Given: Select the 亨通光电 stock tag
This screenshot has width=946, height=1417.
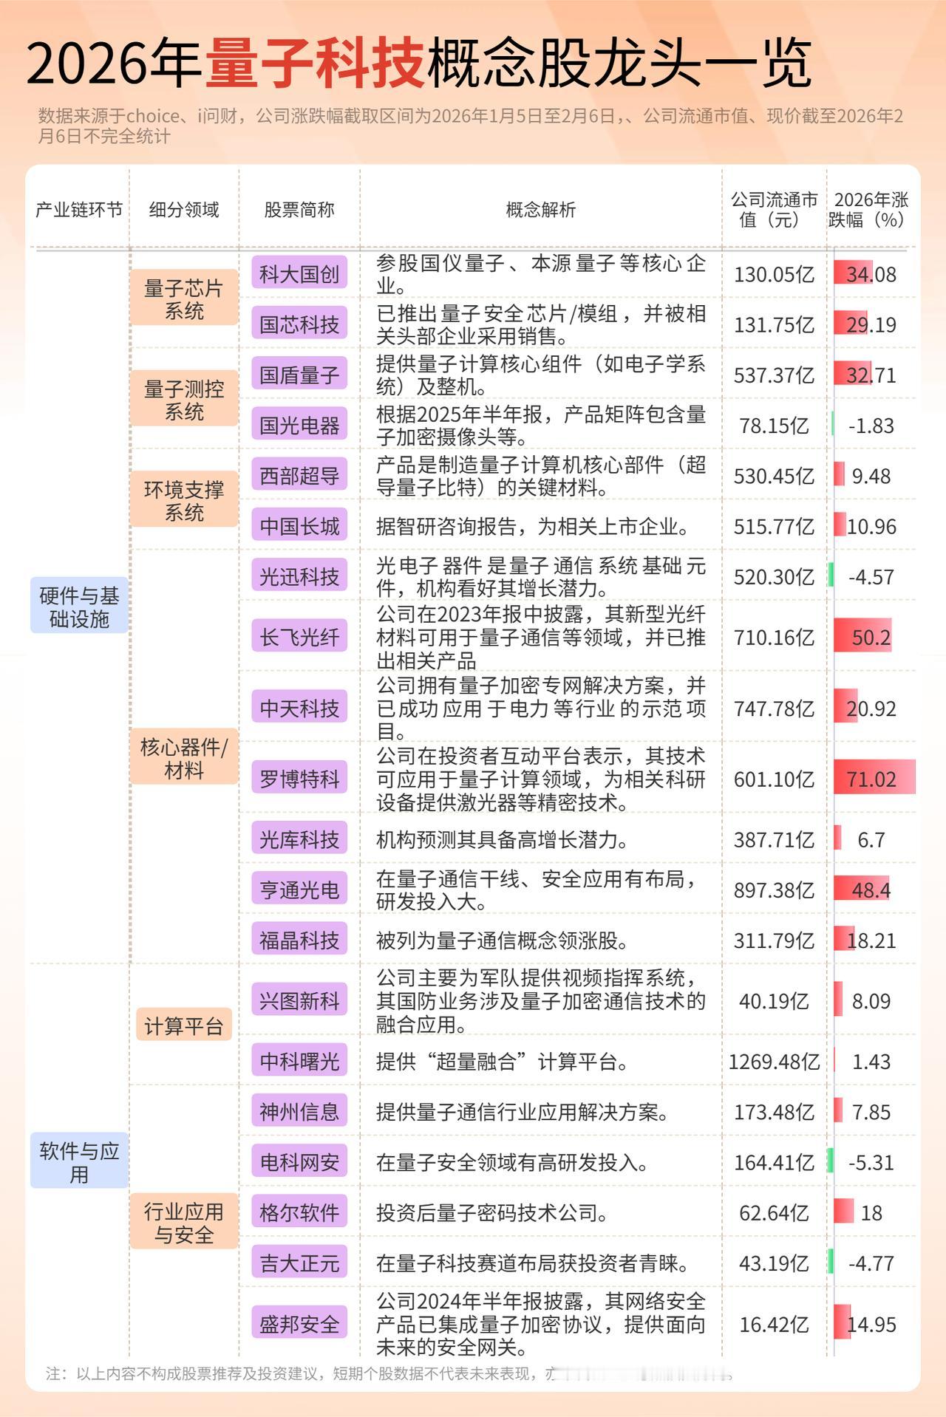Looking at the screenshot, I should point(299,890).
